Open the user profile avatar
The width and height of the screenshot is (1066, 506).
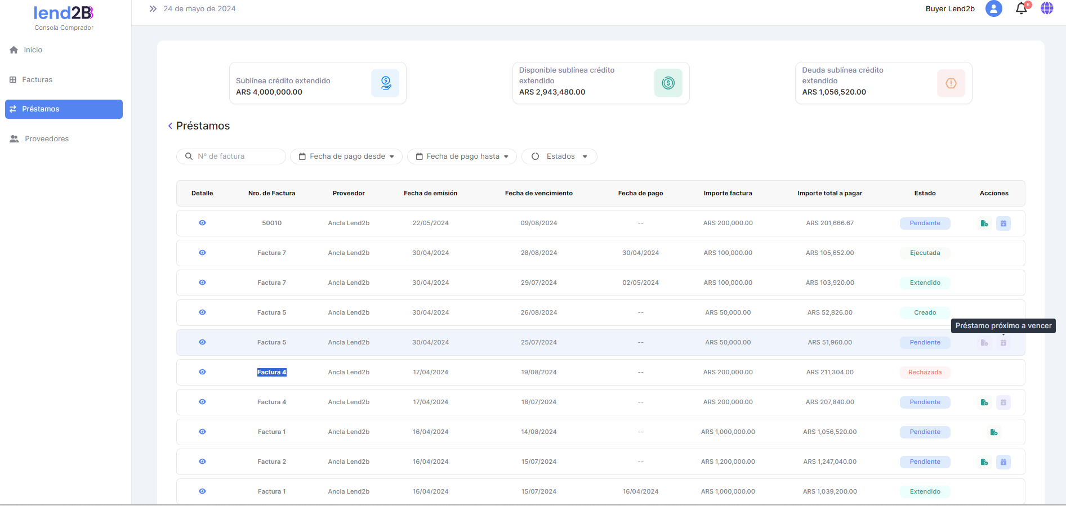tap(993, 8)
